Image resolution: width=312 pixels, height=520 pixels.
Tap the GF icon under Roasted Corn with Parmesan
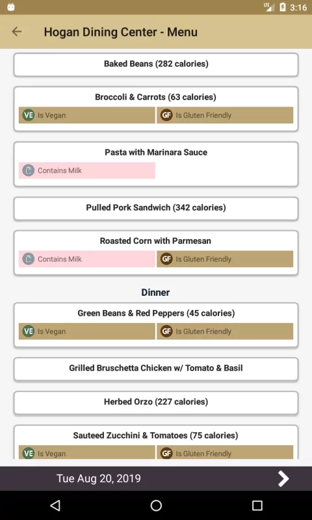tap(166, 259)
